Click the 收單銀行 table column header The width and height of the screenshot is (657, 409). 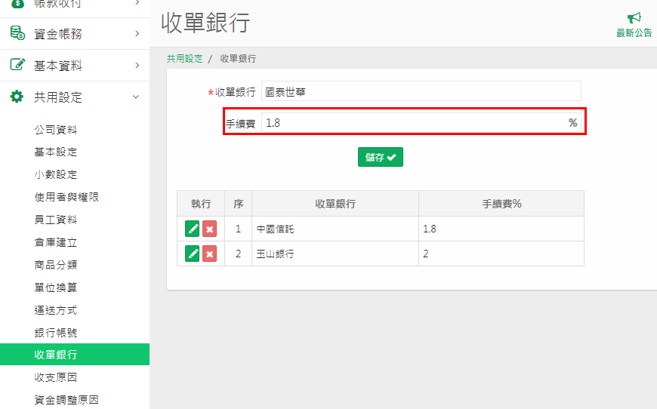[x=335, y=204]
